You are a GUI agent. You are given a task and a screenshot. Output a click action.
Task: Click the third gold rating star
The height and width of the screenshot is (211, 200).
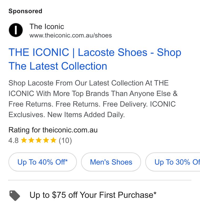tap(39, 140)
